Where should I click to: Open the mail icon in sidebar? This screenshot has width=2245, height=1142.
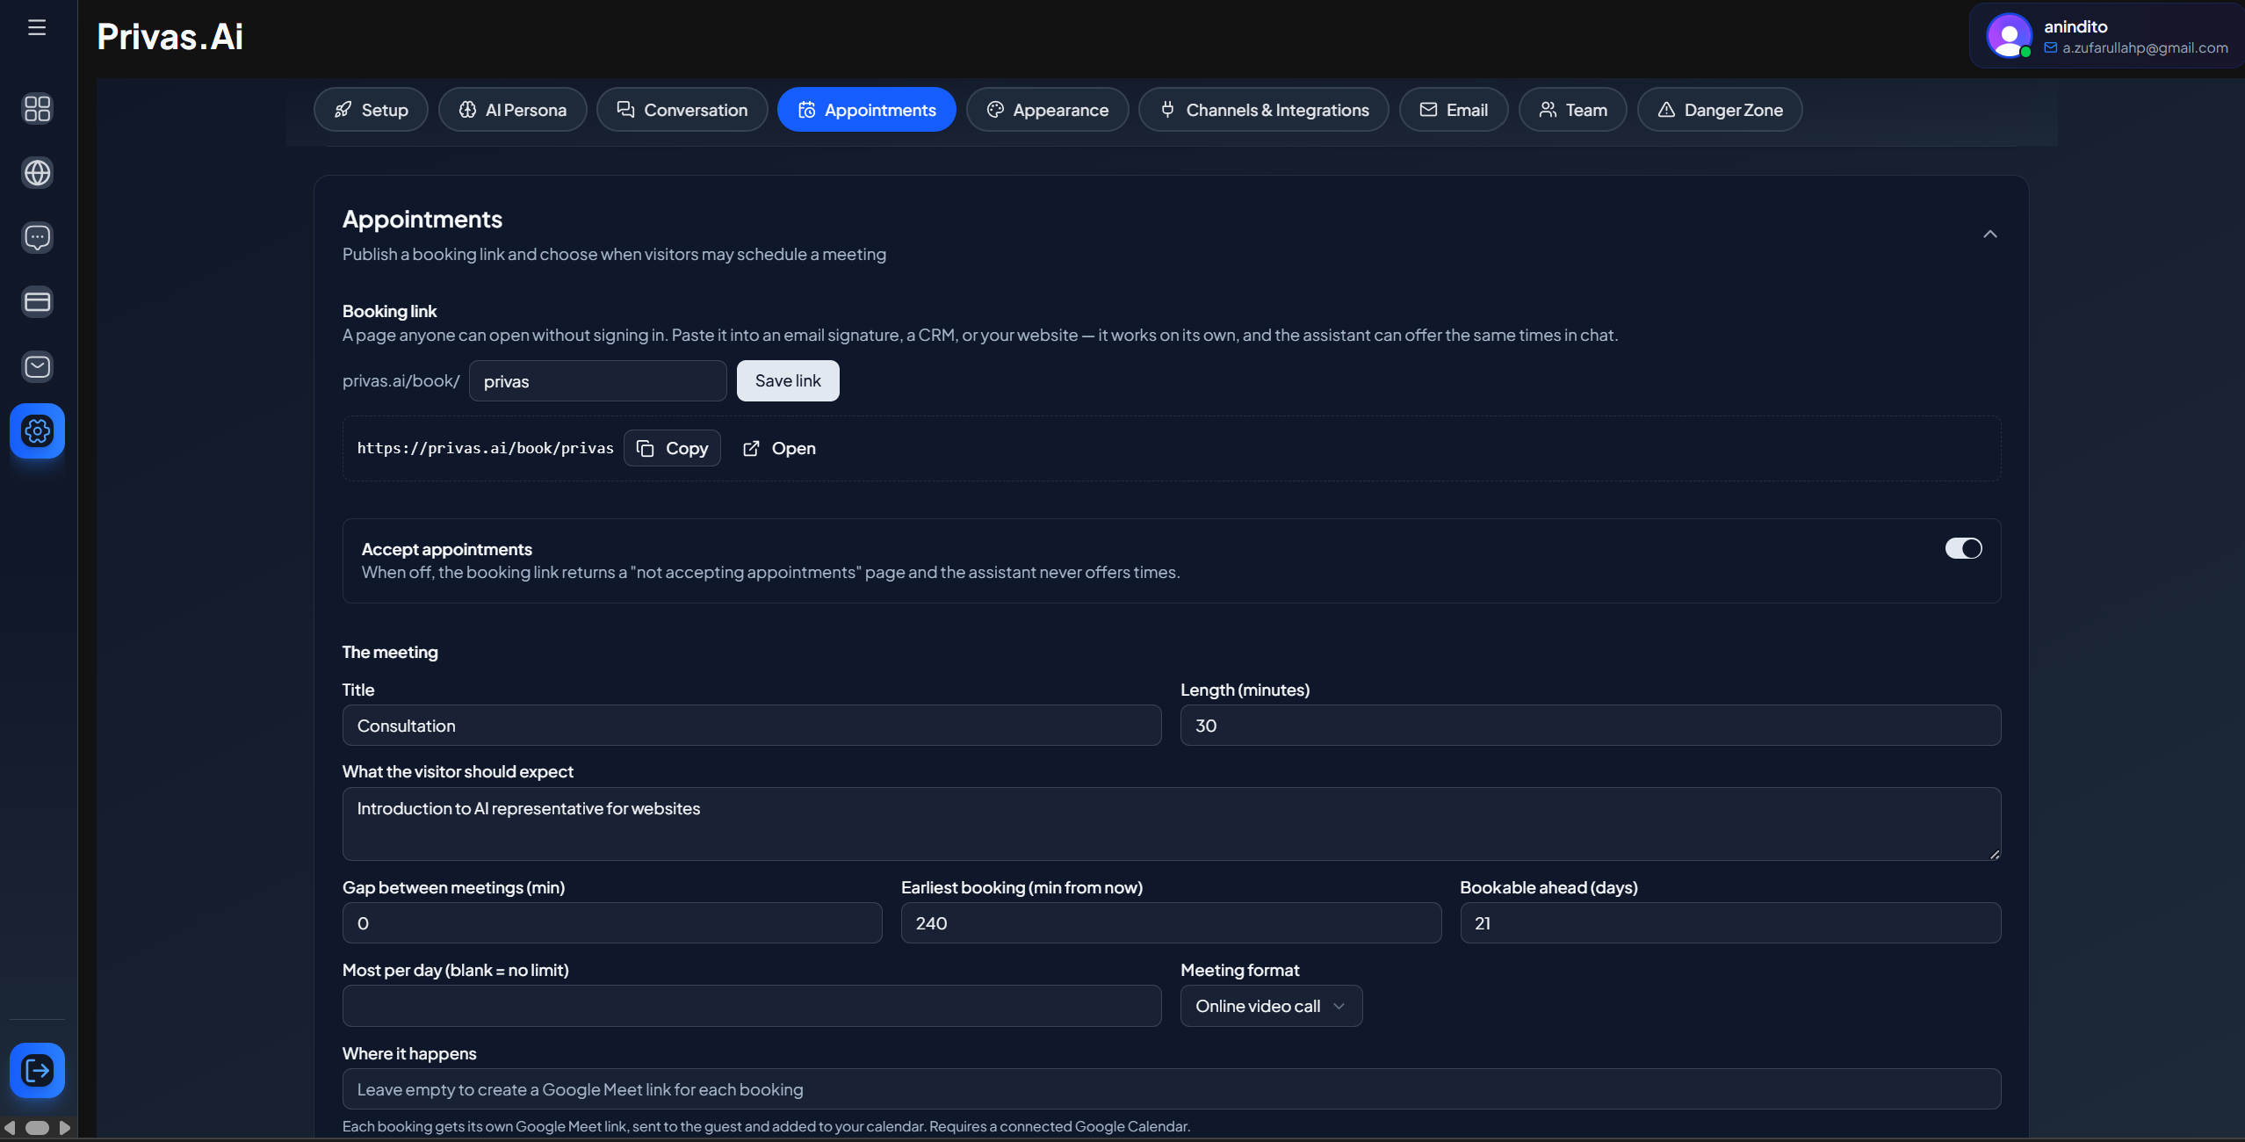(37, 366)
